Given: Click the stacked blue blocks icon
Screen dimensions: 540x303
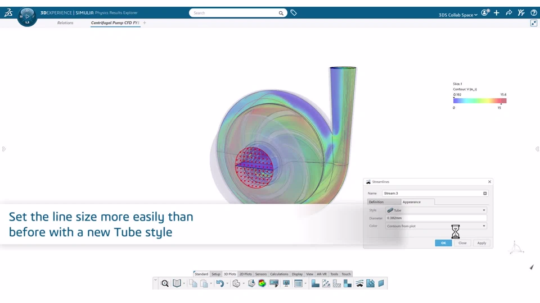Looking at the screenshot, I should [348, 283].
